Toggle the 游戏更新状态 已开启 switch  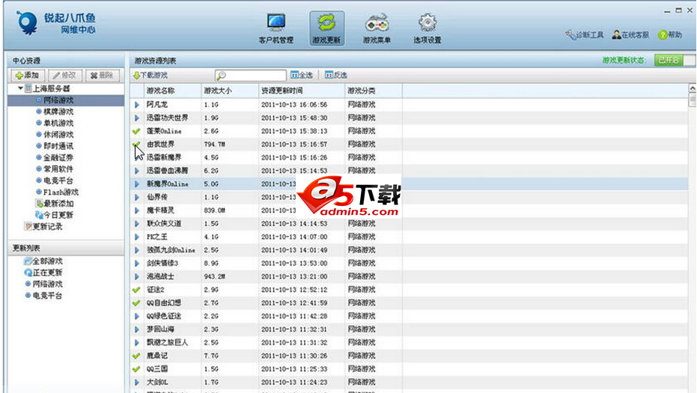click(x=675, y=60)
